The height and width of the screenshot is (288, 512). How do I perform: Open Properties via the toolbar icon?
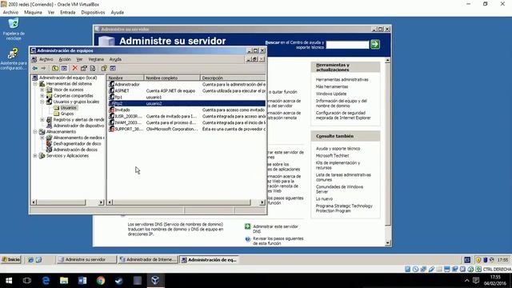pos(83,68)
